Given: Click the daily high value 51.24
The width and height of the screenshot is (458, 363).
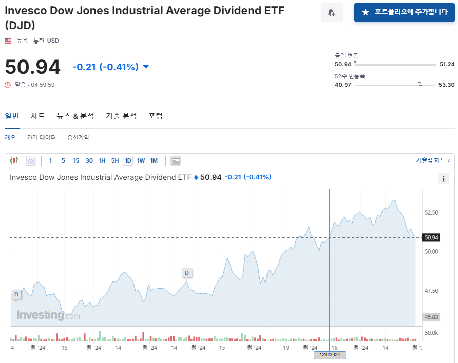Looking at the screenshot, I should (447, 64).
